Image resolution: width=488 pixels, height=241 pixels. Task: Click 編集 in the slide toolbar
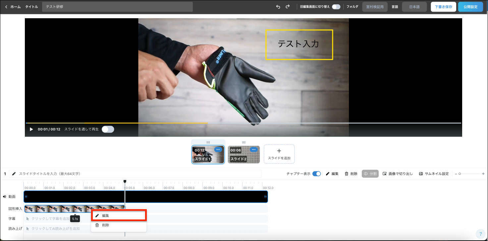(332, 174)
